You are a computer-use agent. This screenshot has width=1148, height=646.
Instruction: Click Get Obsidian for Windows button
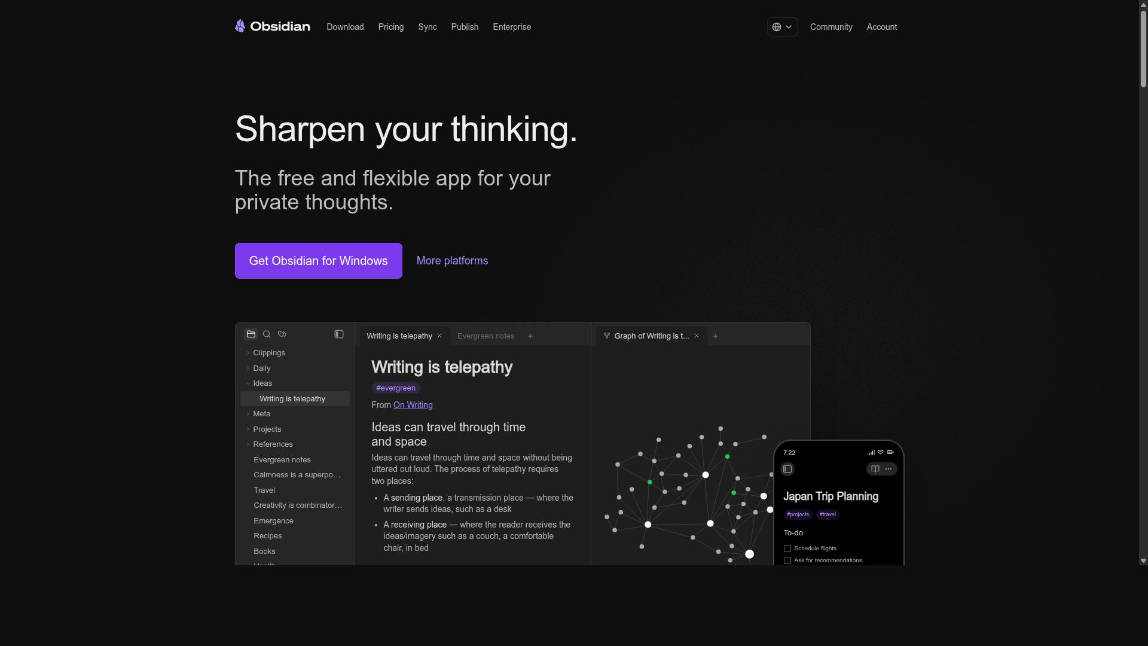[x=319, y=261]
